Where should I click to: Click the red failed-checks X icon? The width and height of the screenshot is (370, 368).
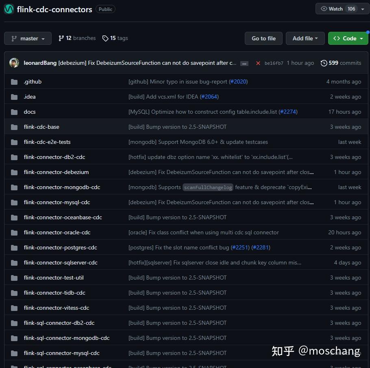click(258, 63)
